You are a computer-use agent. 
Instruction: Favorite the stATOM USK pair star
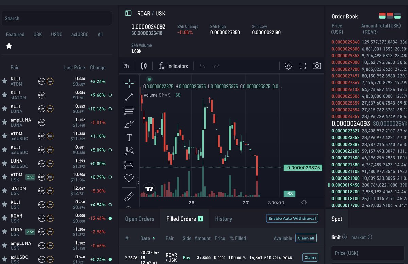pos(4,191)
